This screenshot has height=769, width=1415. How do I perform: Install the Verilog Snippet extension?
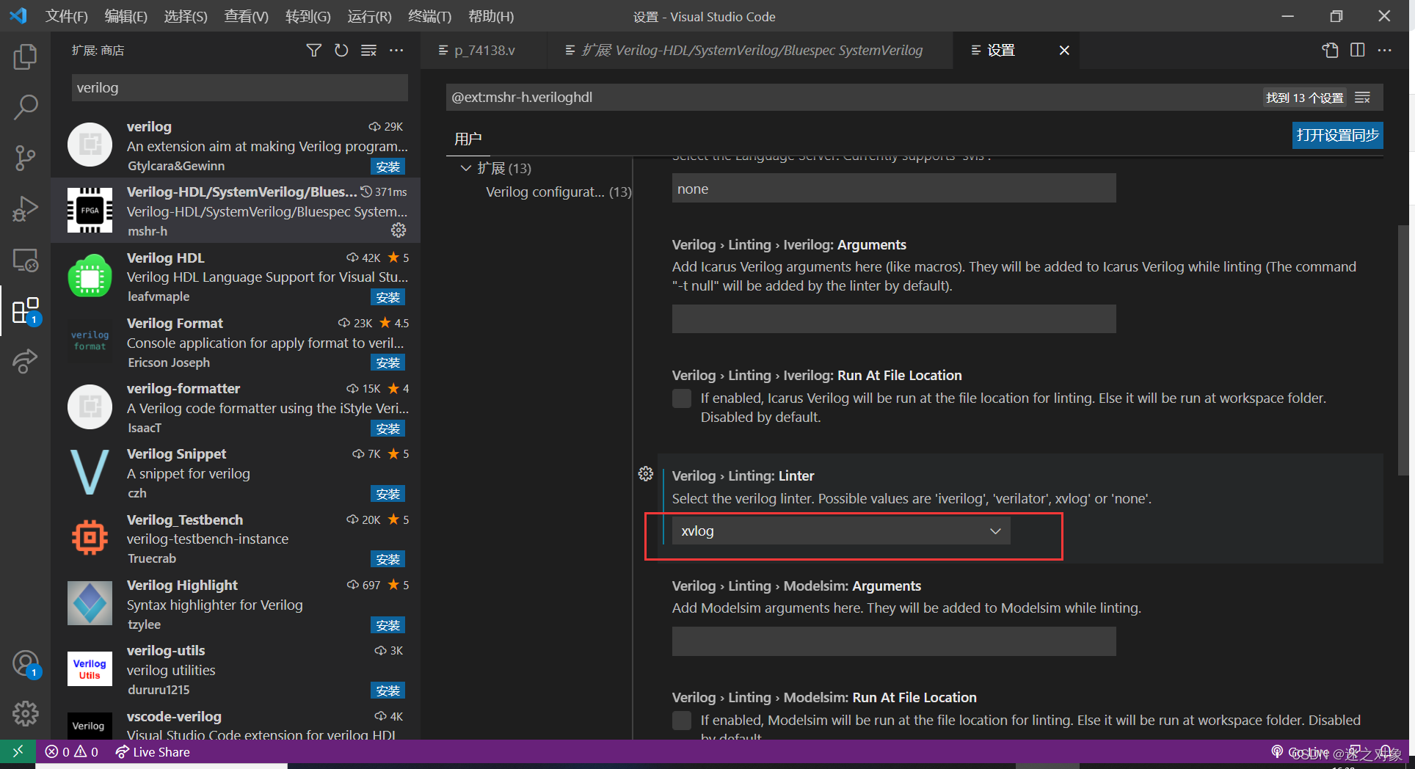(x=388, y=494)
